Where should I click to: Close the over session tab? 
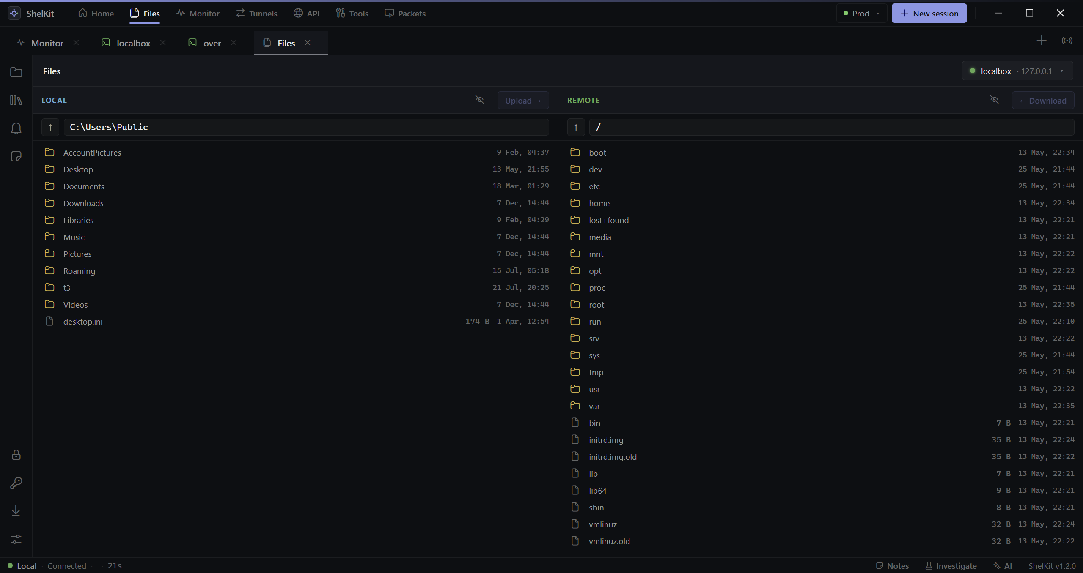coord(234,43)
